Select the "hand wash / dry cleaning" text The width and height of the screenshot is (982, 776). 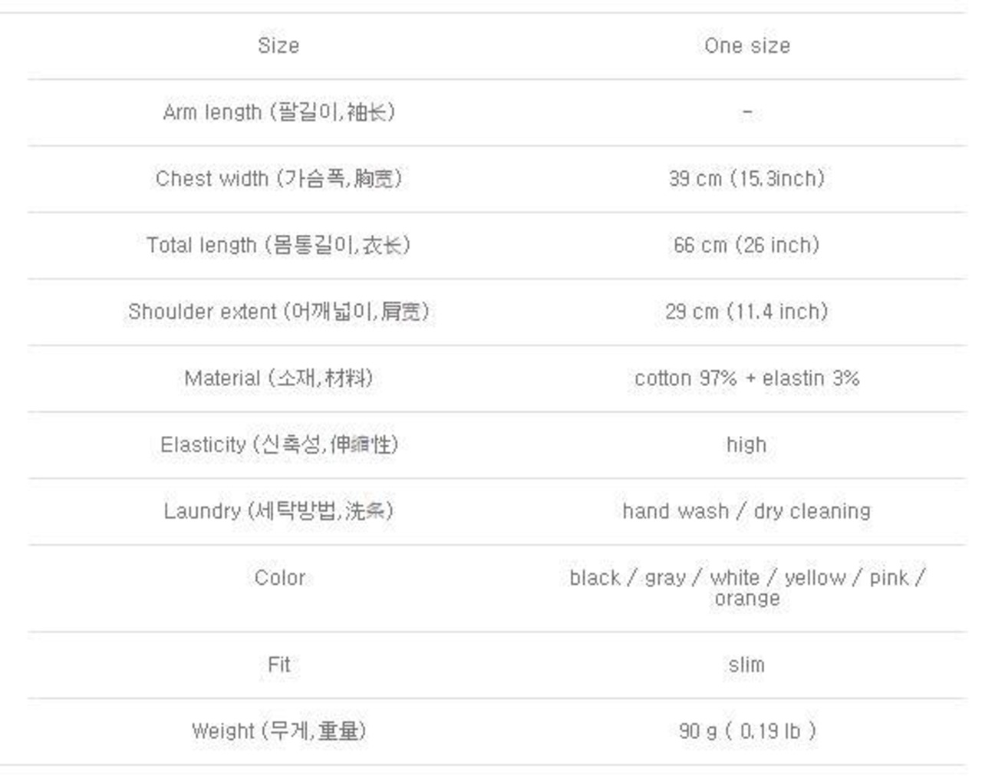click(x=746, y=511)
